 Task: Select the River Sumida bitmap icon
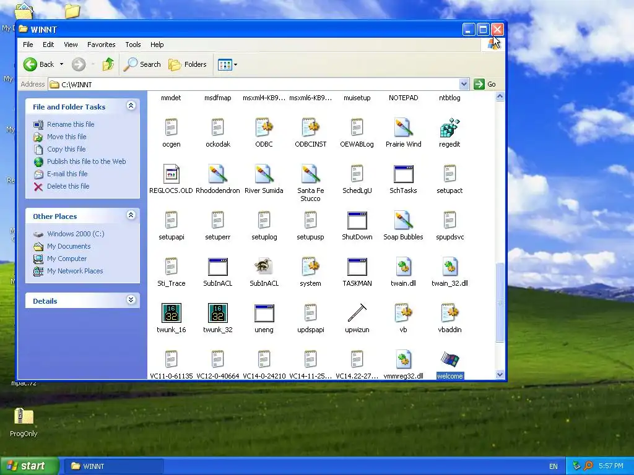[x=264, y=174]
